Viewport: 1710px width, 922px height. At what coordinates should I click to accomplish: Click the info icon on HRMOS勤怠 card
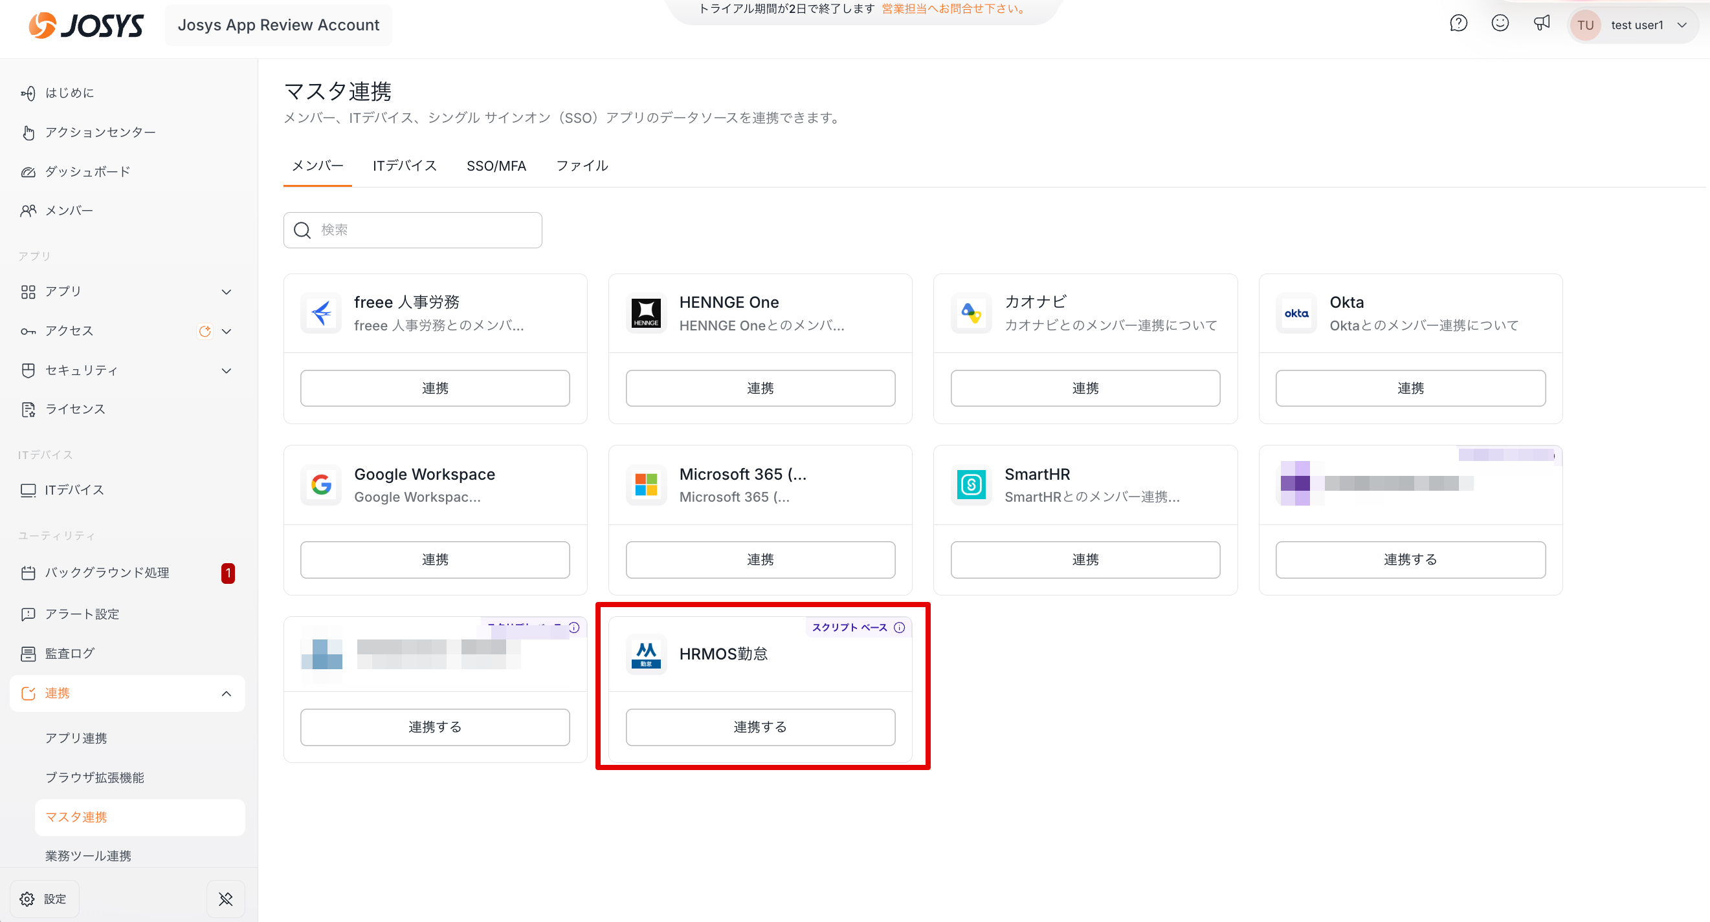pyautogui.click(x=900, y=628)
